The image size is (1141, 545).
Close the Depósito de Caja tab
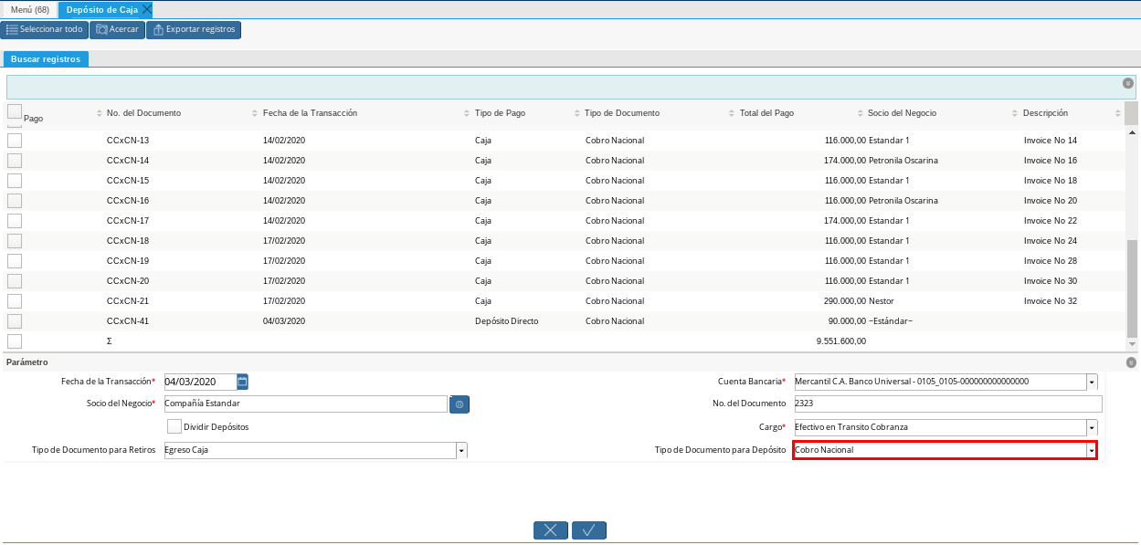(147, 9)
